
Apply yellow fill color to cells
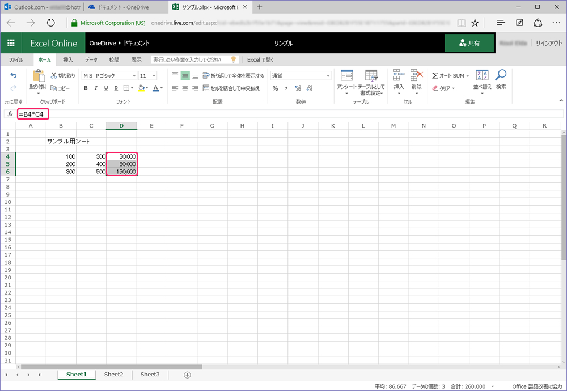141,88
